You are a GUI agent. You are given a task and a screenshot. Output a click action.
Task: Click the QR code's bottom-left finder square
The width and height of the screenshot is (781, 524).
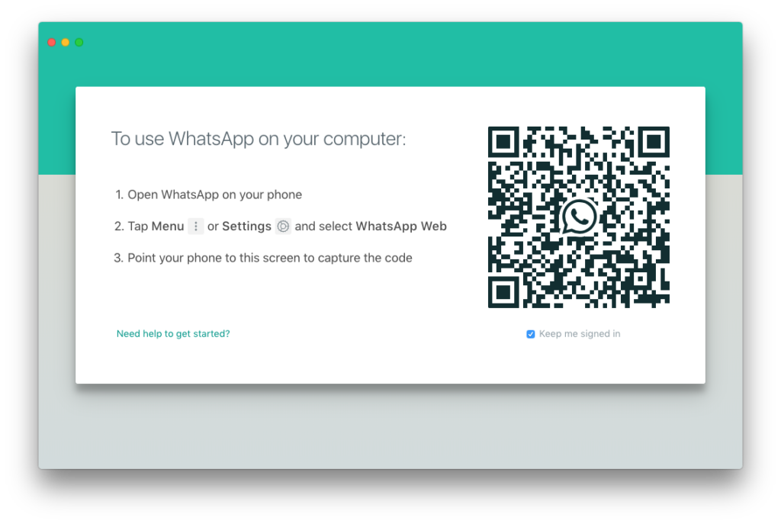[x=503, y=292]
